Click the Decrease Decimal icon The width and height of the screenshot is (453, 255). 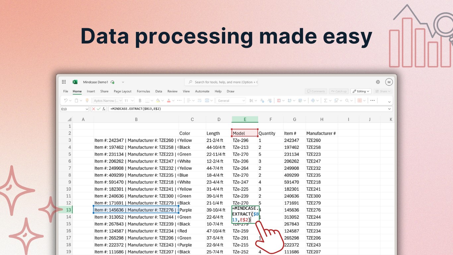[x=262, y=101]
